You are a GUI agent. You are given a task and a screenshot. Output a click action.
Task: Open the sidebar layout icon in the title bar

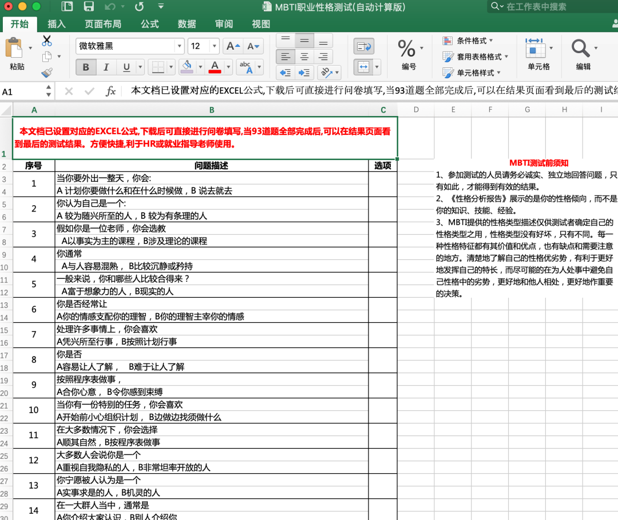(x=68, y=6)
